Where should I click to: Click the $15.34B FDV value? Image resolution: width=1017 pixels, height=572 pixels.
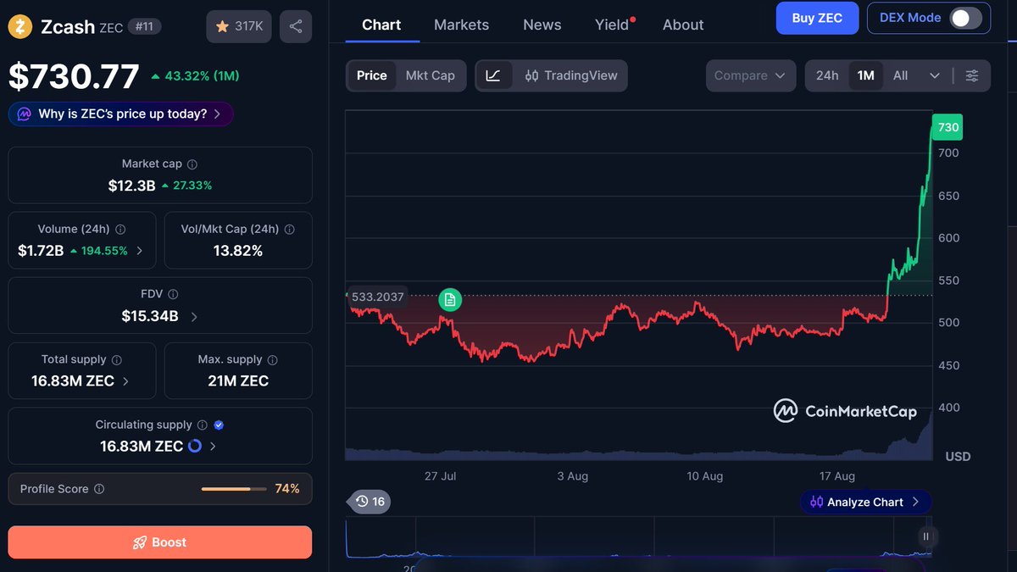tap(150, 317)
